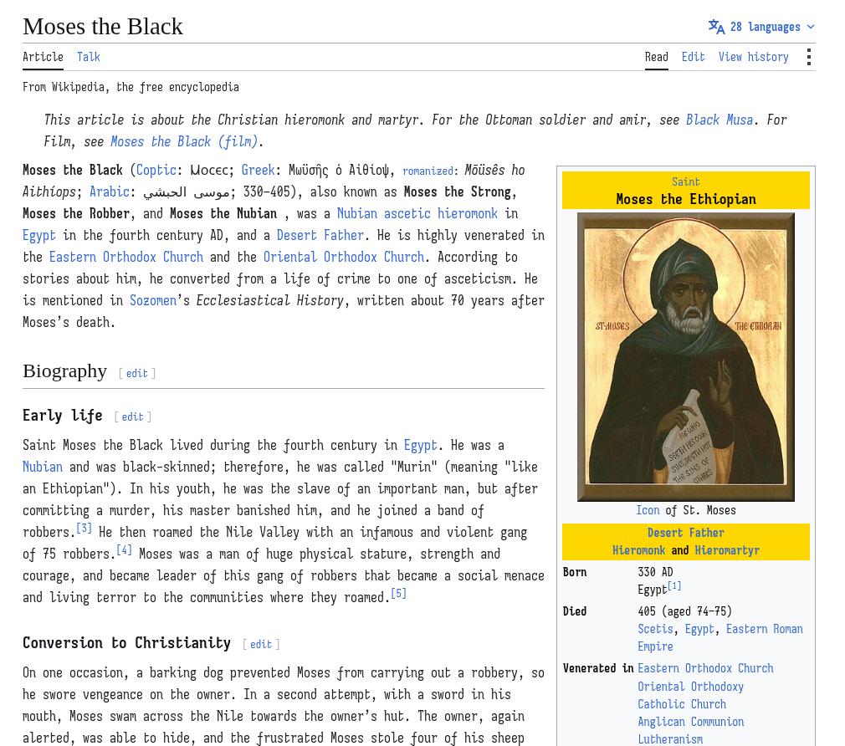Open the Oriental Orthodoxy link
This screenshot has height=746, width=845.
(x=690, y=687)
